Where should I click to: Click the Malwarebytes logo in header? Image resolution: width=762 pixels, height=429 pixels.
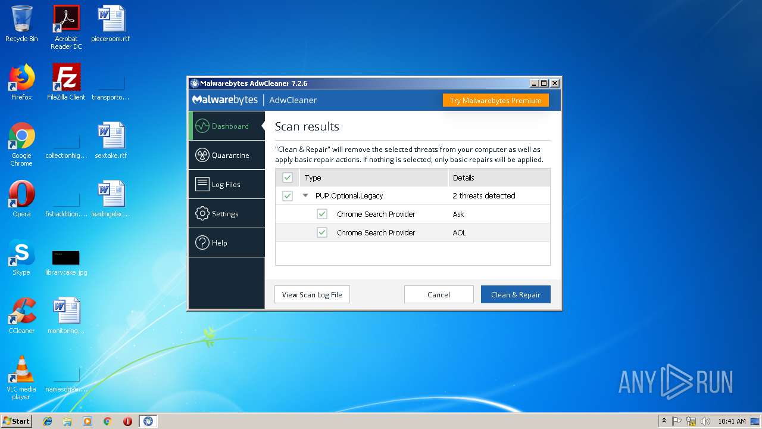[225, 100]
